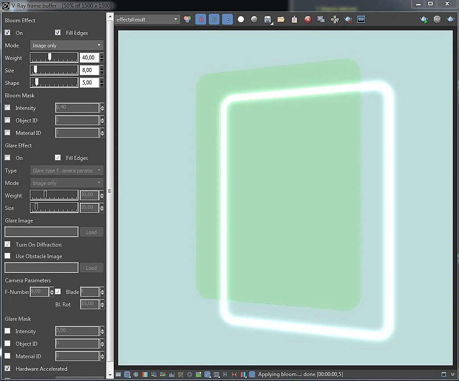Screen dimensions: 459x381
Task: Click the Bloom Size slider
Action: pyautogui.click(x=54, y=70)
